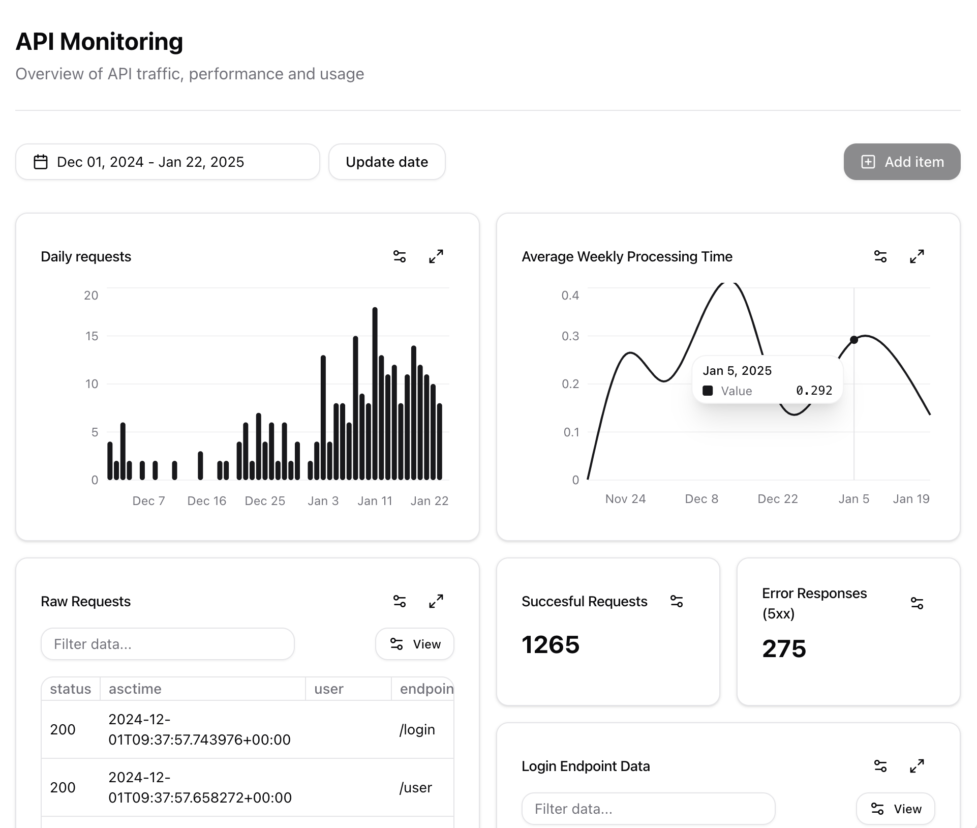Click the Average Weekly Processing Time title
This screenshot has height=828, width=977.
[x=627, y=256]
